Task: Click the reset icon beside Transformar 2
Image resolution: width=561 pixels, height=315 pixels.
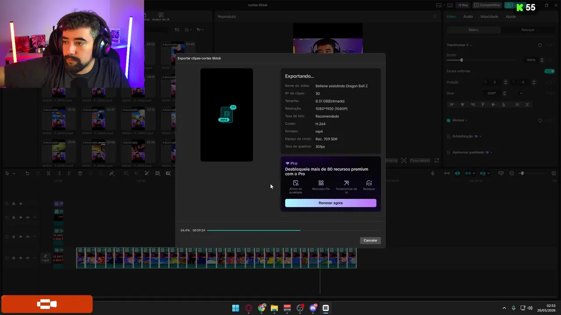Action: pos(540,45)
